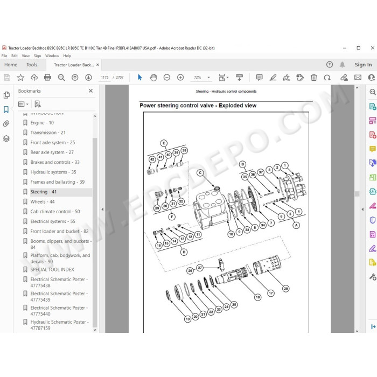Open the File menu
The image size is (377, 377).
point(4,56)
